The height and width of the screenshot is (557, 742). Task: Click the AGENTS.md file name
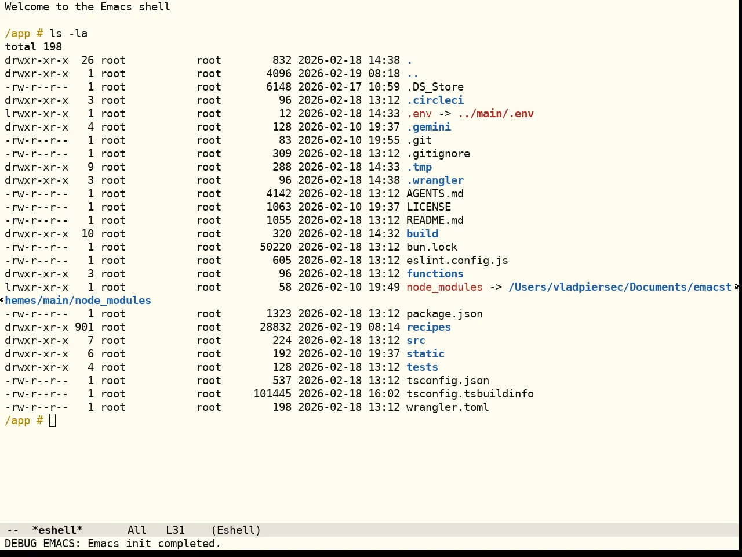click(x=435, y=194)
